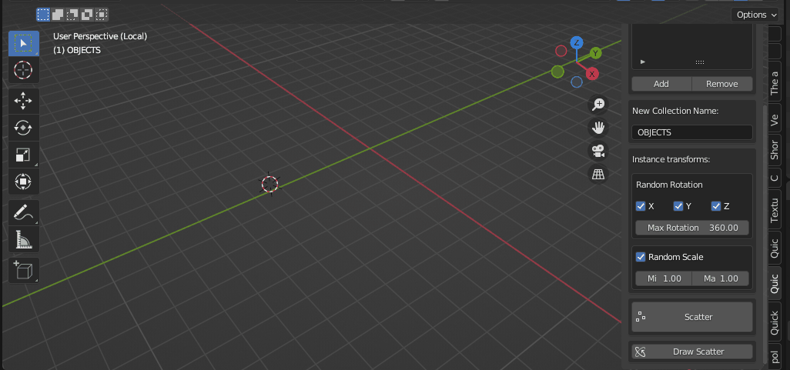Click the Pan view hand icon

[598, 128]
